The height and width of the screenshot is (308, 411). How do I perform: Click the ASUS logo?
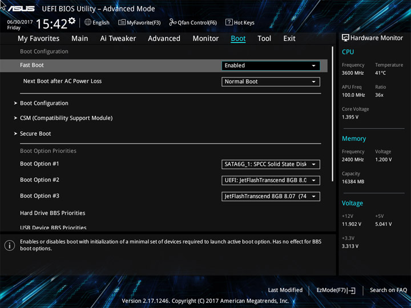[21, 9]
